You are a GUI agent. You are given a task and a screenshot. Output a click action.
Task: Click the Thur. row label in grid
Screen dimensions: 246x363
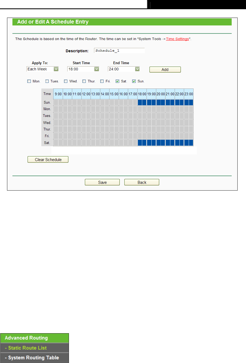click(47, 129)
